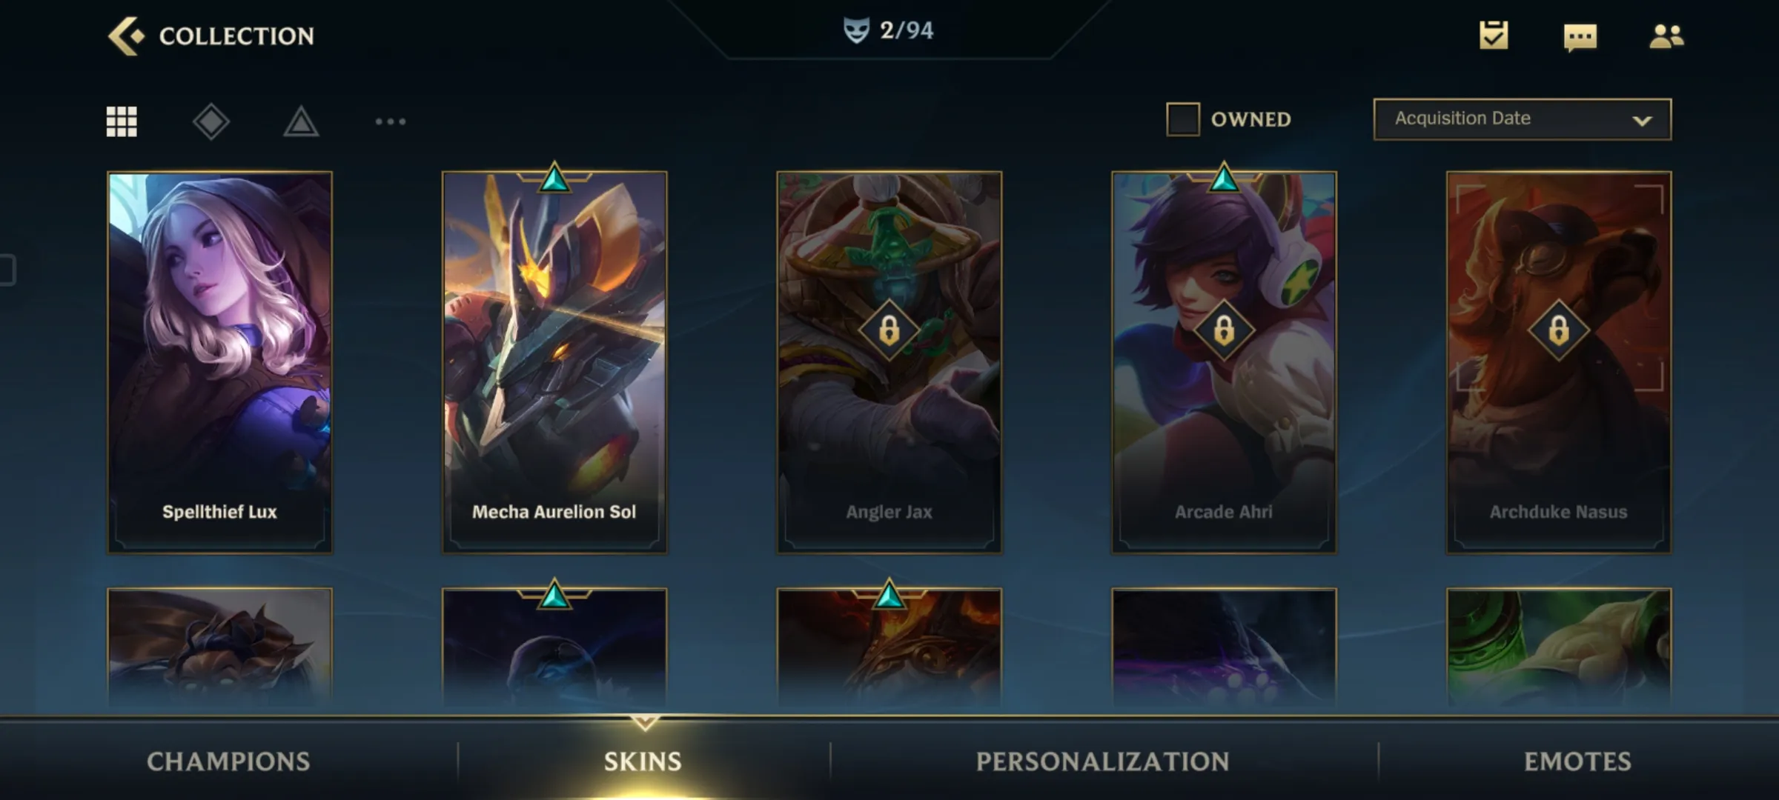
Task: Filter skins by the triangle icon
Action: 301,121
